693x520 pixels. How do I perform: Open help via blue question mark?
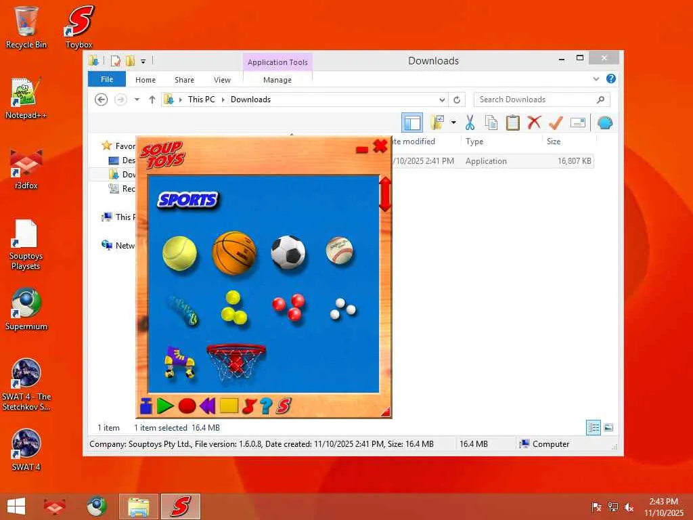click(x=265, y=406)
